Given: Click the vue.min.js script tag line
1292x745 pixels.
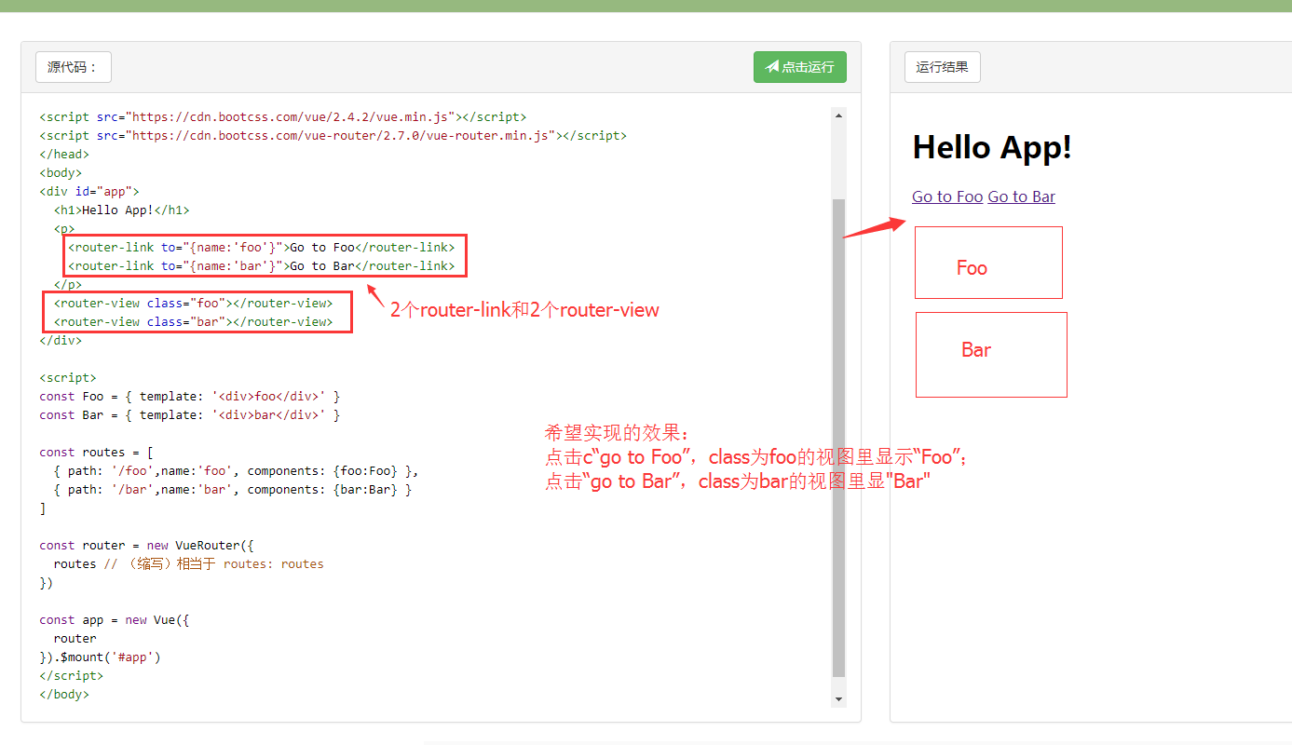Looking at the screenshot, I should (283, 116).
